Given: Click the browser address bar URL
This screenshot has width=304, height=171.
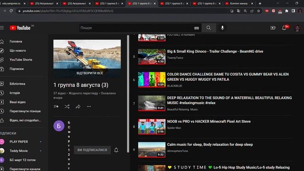Looking at the screenshot, I should tap(68, 11).
